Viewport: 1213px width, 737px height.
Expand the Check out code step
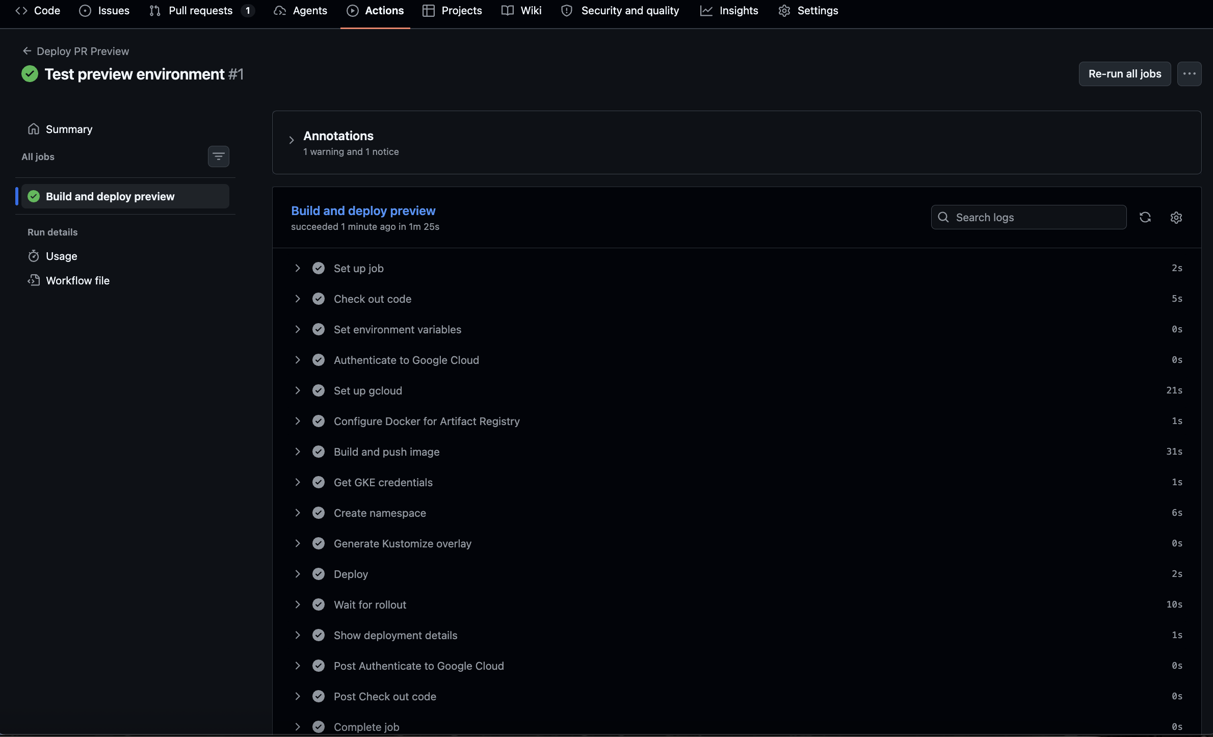(x=298, y=299)
